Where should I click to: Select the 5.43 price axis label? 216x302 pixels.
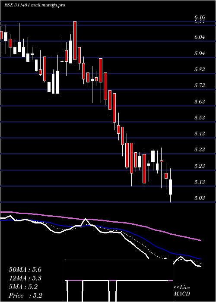click(200, 133)
